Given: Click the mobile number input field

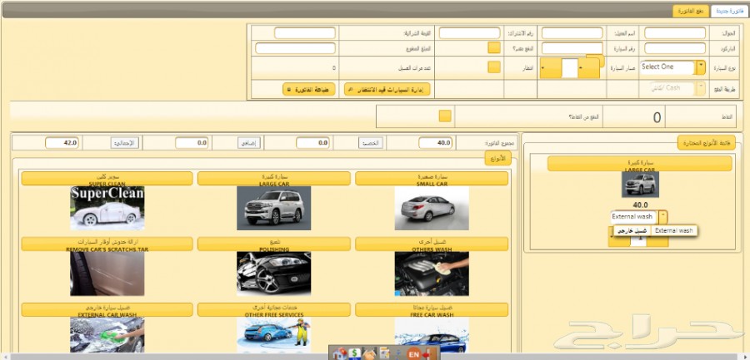Looking at the screenshot, I should pos(675,33).
